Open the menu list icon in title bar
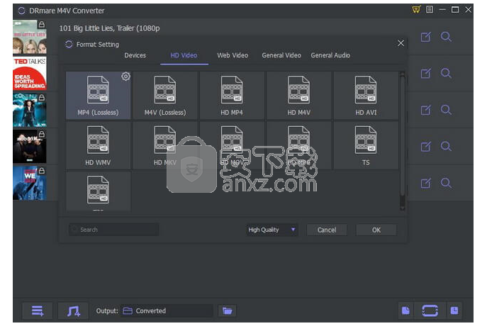Image resolution: width=487 pixels, height=331 pixels. [430, 10]
